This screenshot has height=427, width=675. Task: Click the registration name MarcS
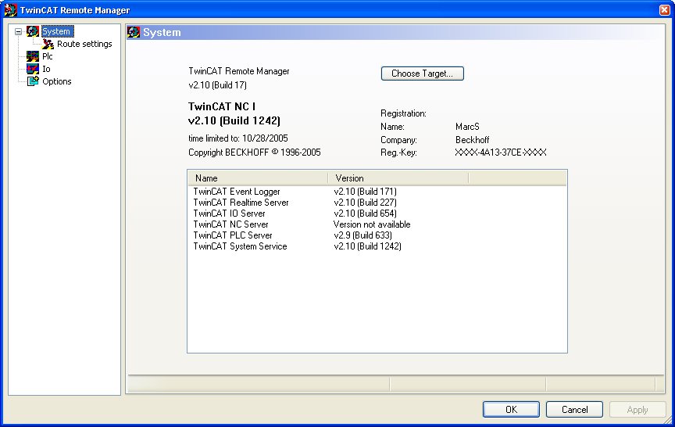[x=467, y=127]
